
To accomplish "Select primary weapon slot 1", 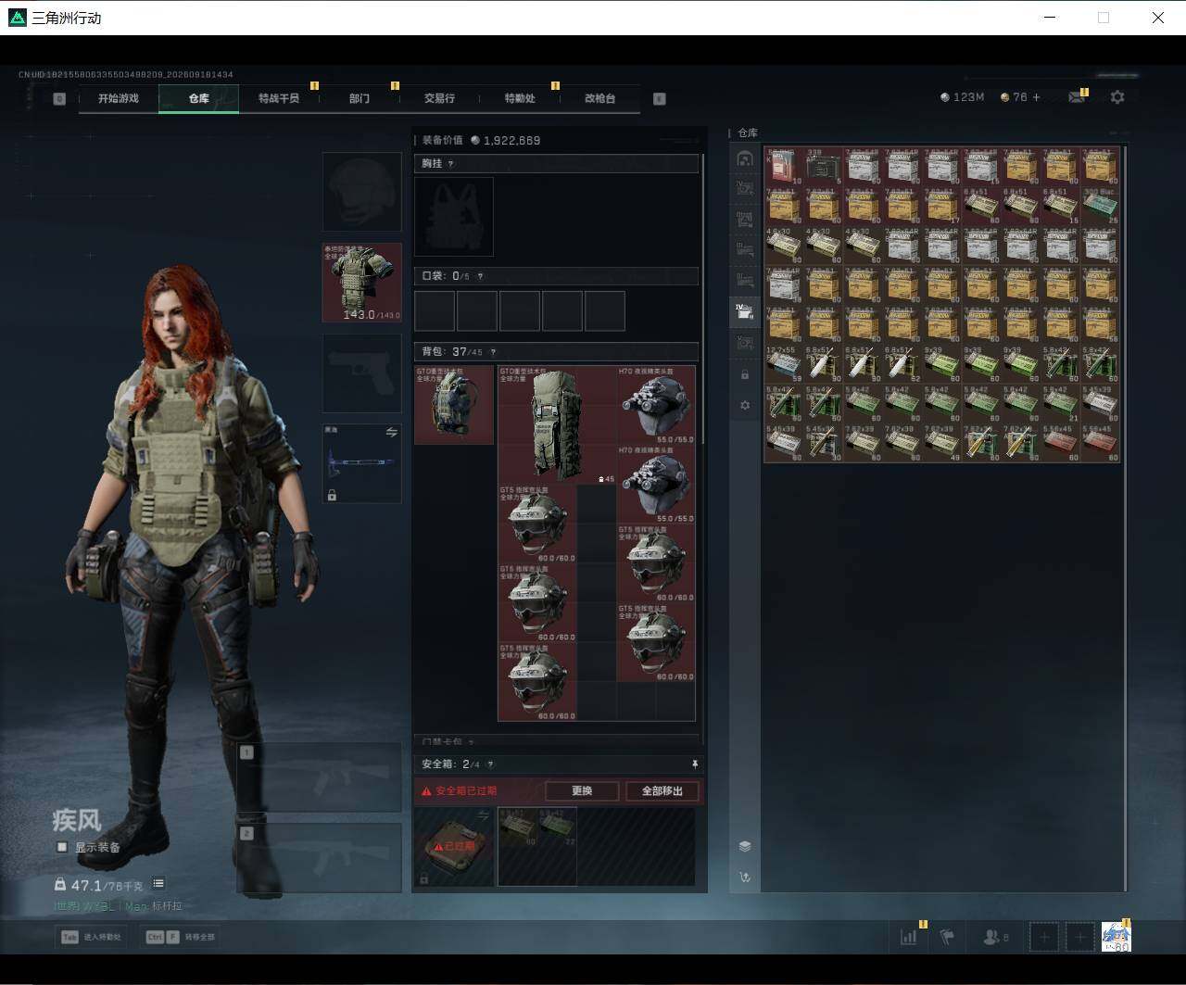I will [320, 777].
